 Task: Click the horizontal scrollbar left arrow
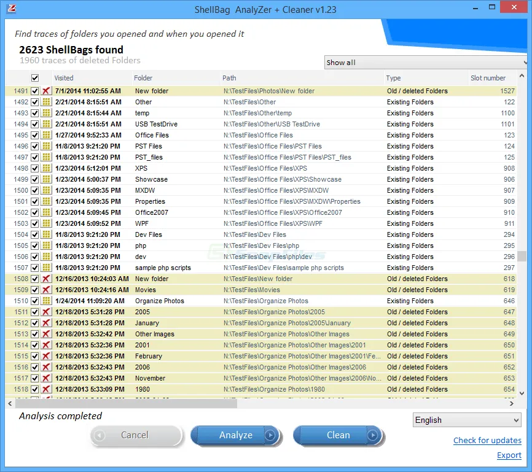(x=10, y=403)
